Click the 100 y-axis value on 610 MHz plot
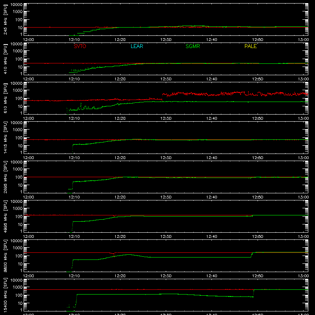 (19, 98)
